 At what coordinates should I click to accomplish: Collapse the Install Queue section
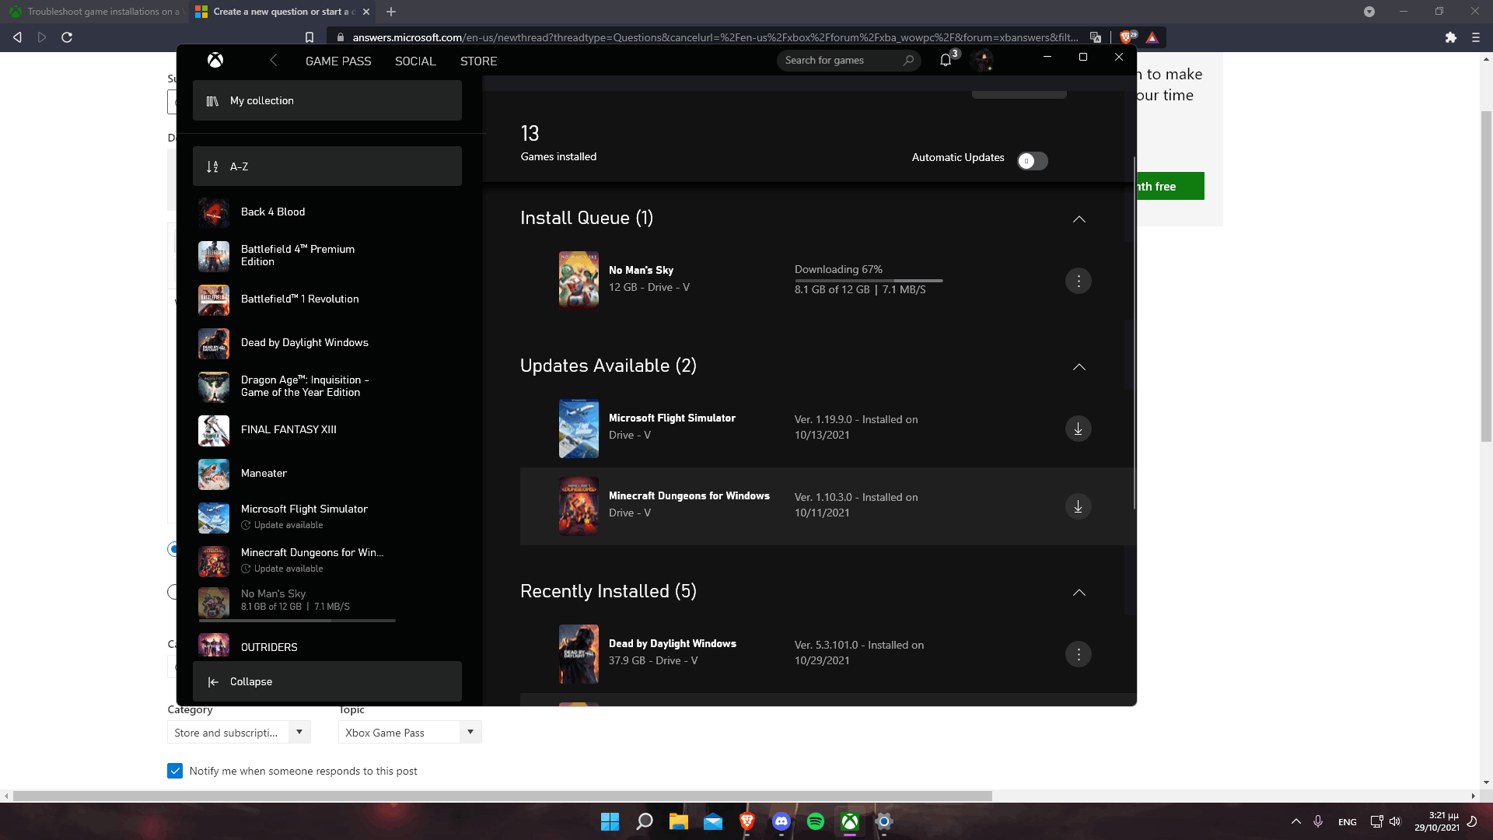(x=1080, y=219)
